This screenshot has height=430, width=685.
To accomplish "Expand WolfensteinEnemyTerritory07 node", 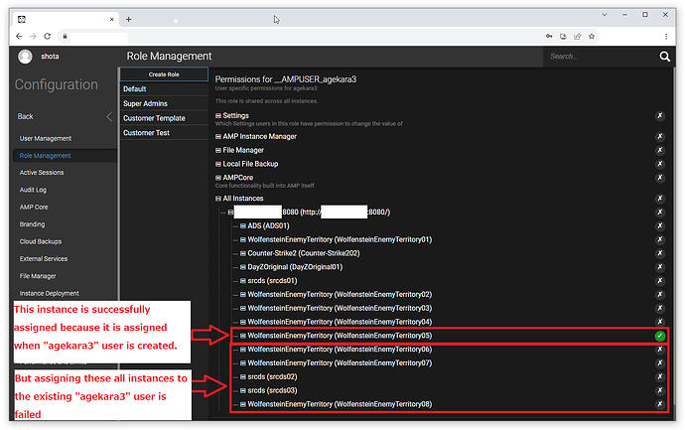I will pyautogui.click(x=243, y=363).
